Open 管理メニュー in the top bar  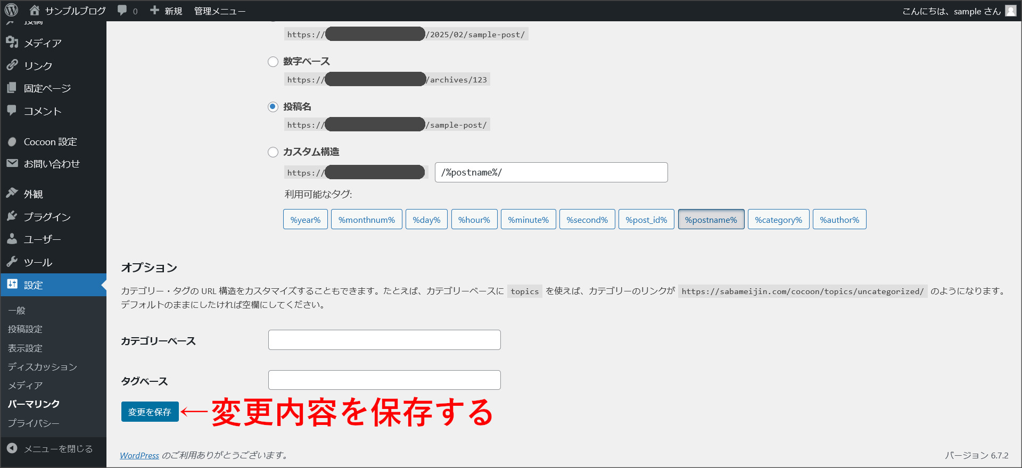pos(219,11)
